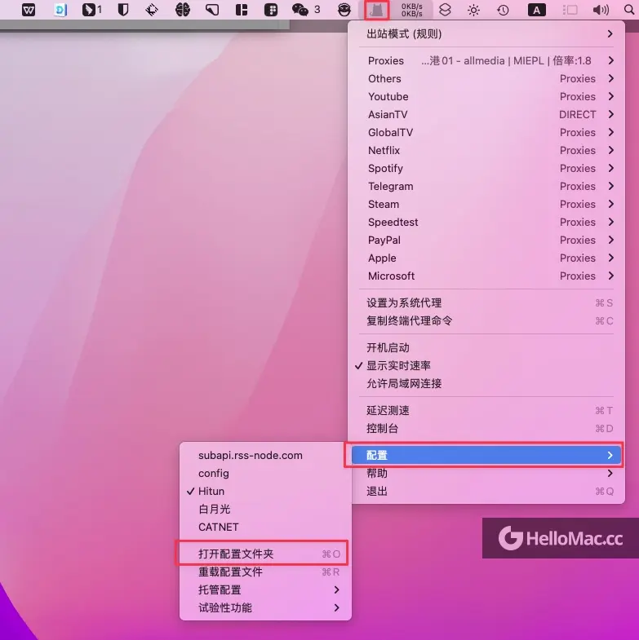Expand 帮助 submenu
This screenshot has height=640, width=639.
[x=486, y=474]
